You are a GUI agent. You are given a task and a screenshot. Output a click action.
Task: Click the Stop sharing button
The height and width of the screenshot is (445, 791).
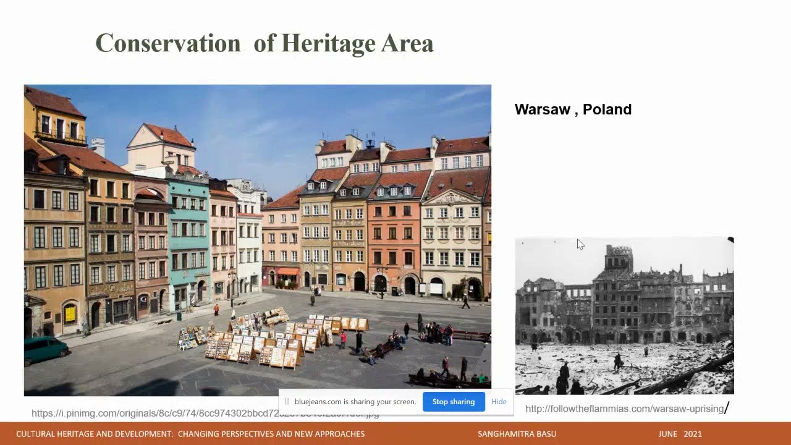[454, 402]
